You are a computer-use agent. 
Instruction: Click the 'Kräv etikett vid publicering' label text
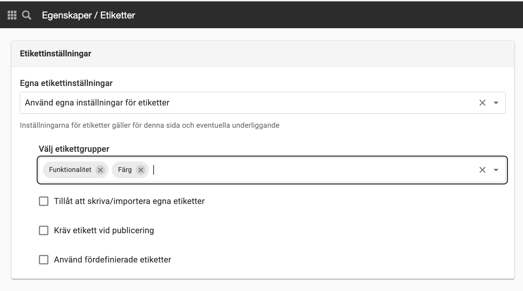(x=104, y=230)
